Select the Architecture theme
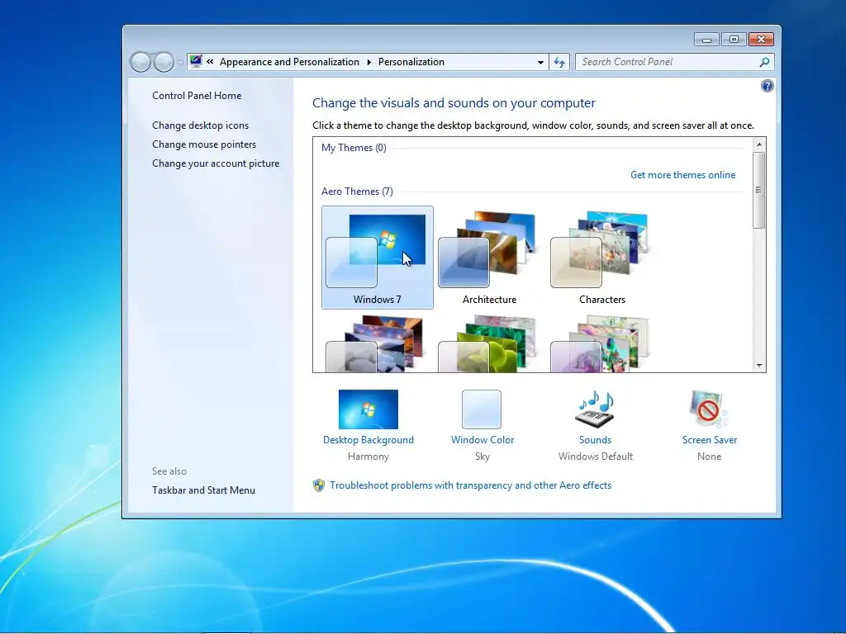The height and width of the screenshot is (634, 846). pyautogui.click(x=489, y=258)
